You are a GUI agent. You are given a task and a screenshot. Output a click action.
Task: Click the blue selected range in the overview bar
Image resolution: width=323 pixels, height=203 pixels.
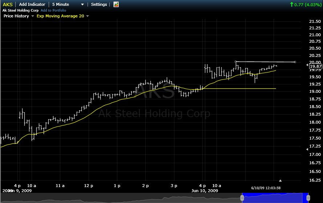[275, 198]
